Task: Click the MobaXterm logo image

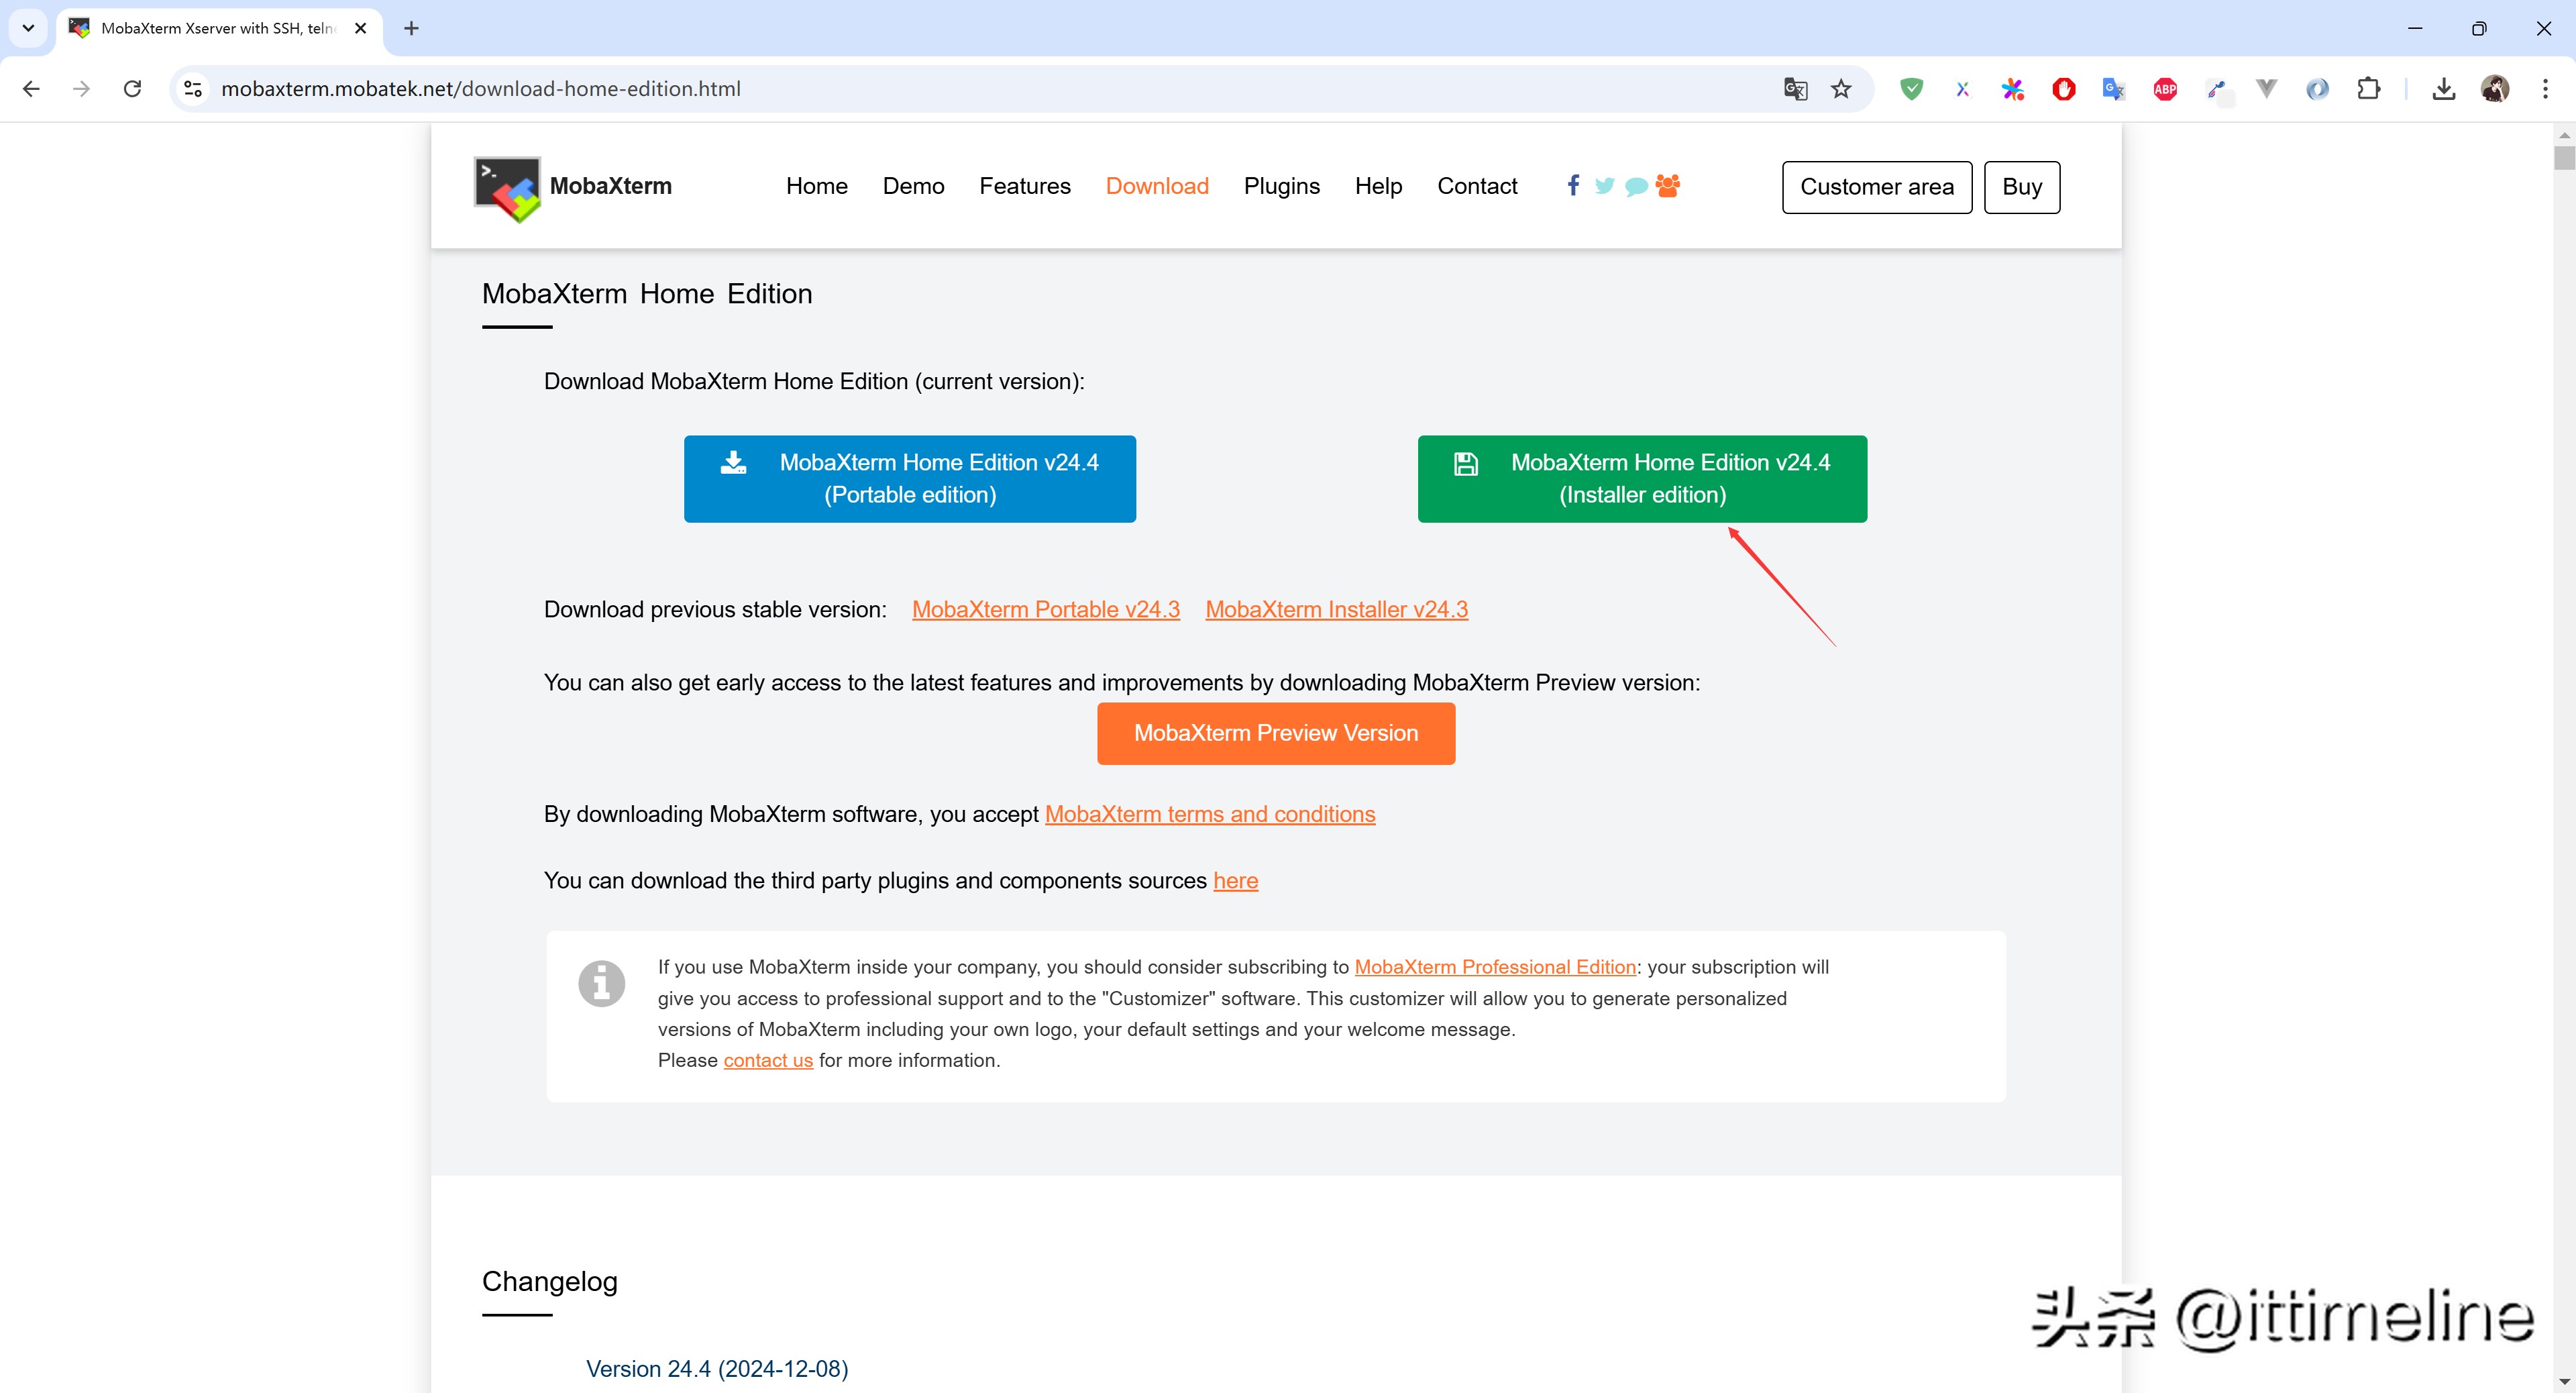Action: [507, 188]
